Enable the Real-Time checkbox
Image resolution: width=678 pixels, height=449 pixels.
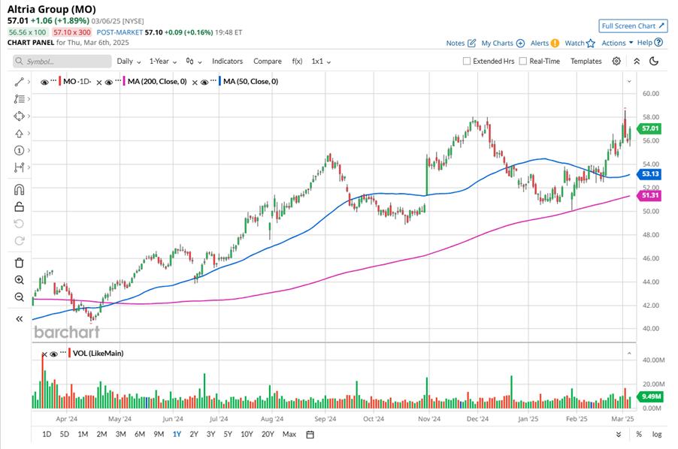[x=522, y=61]
